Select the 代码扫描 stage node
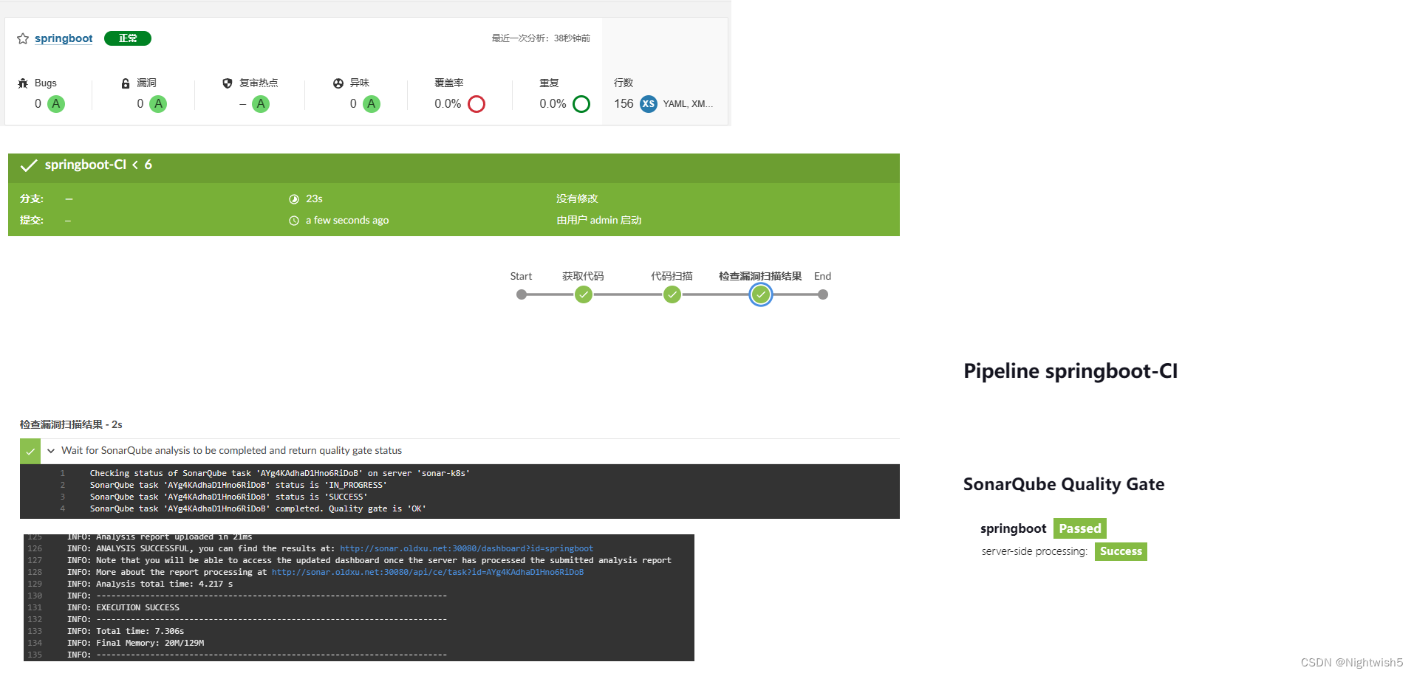1414x676 pixels. (672, 295)
